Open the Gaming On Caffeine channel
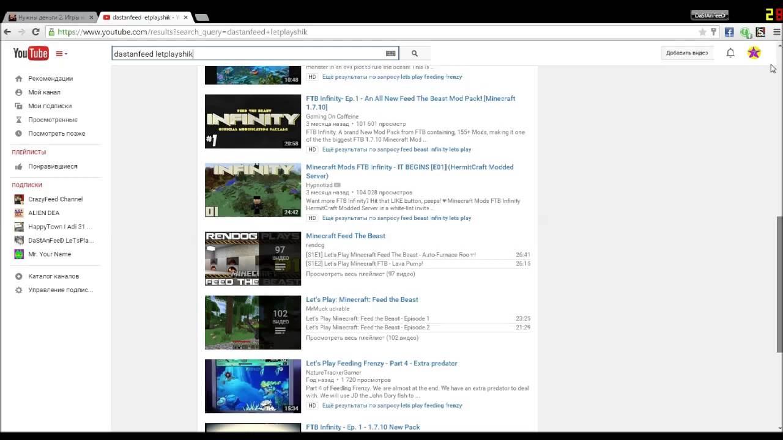The image size is (783, 440). click(x=332, y=116)
